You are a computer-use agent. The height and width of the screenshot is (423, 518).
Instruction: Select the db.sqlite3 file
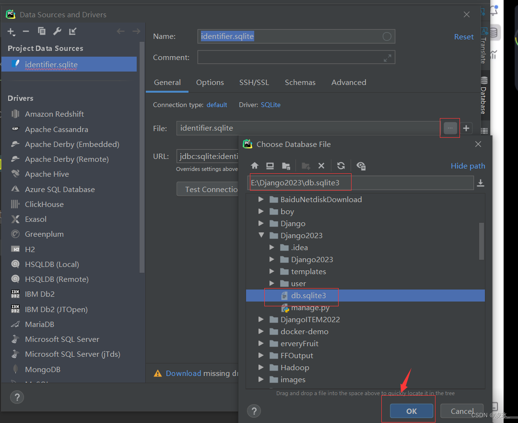(365, 295)
